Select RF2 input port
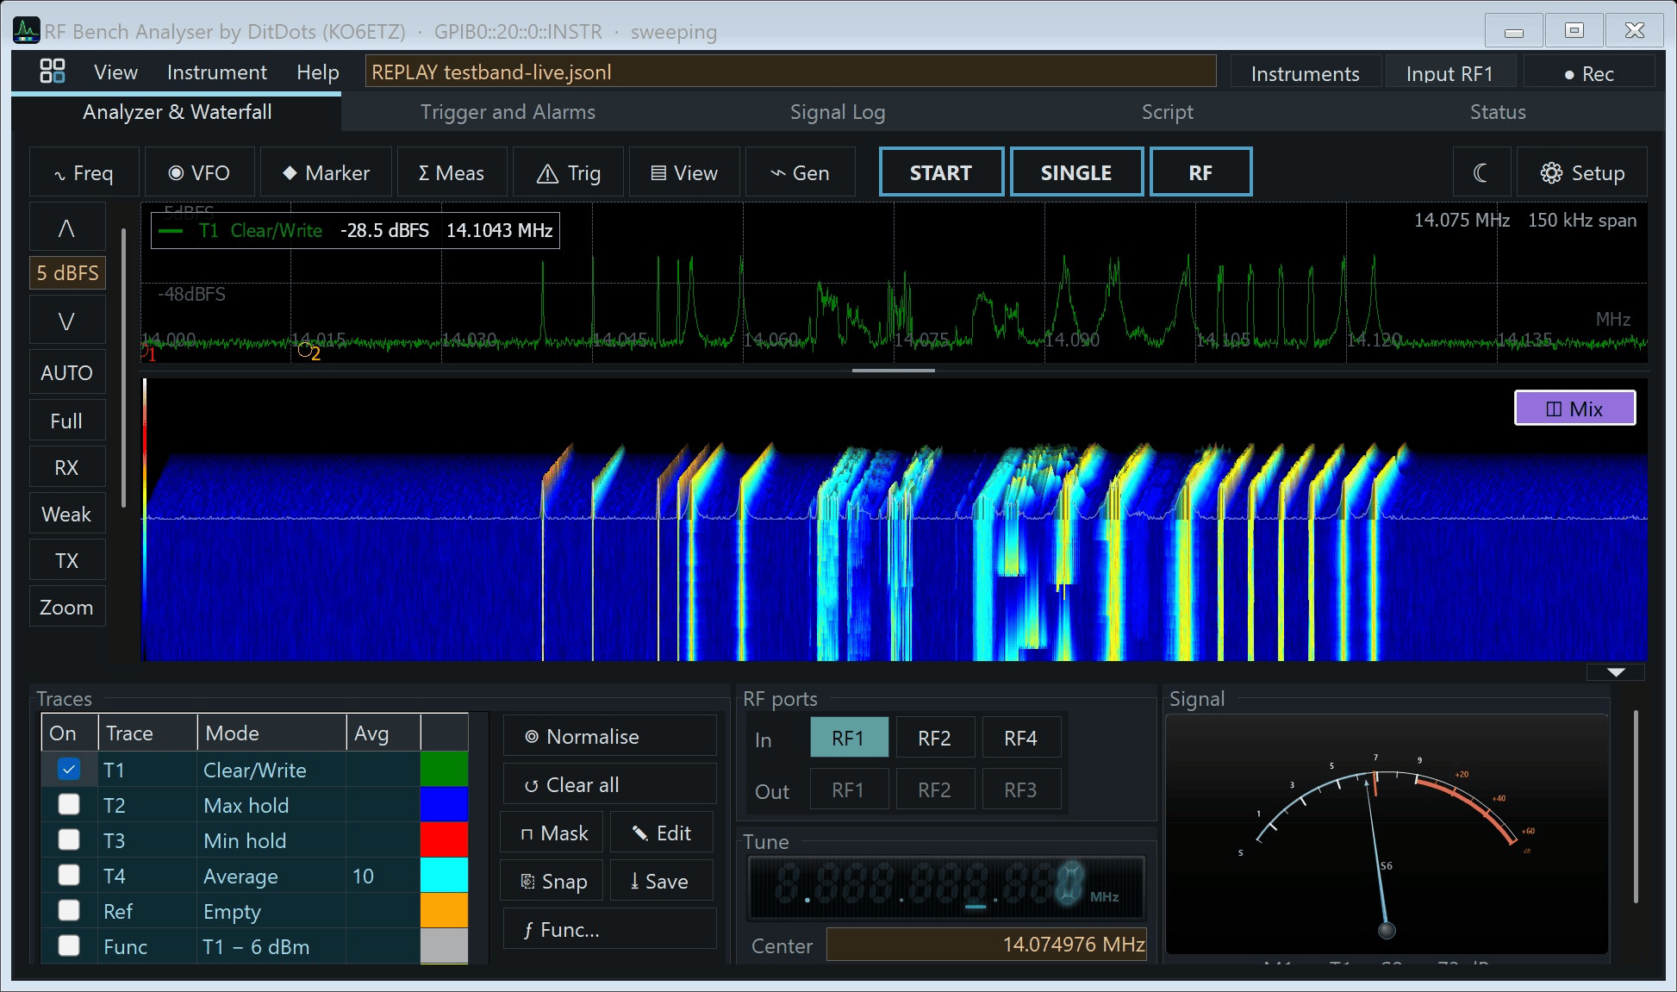The height and width of the screenshot is (992, 1677). point(934,738)
